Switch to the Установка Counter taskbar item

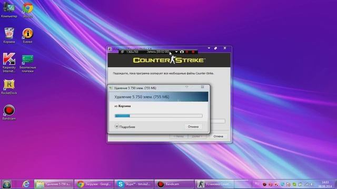tap(214, 184)
